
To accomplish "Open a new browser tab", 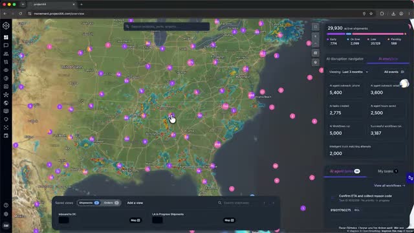I will pyautogui.click(x=82, y=5).
